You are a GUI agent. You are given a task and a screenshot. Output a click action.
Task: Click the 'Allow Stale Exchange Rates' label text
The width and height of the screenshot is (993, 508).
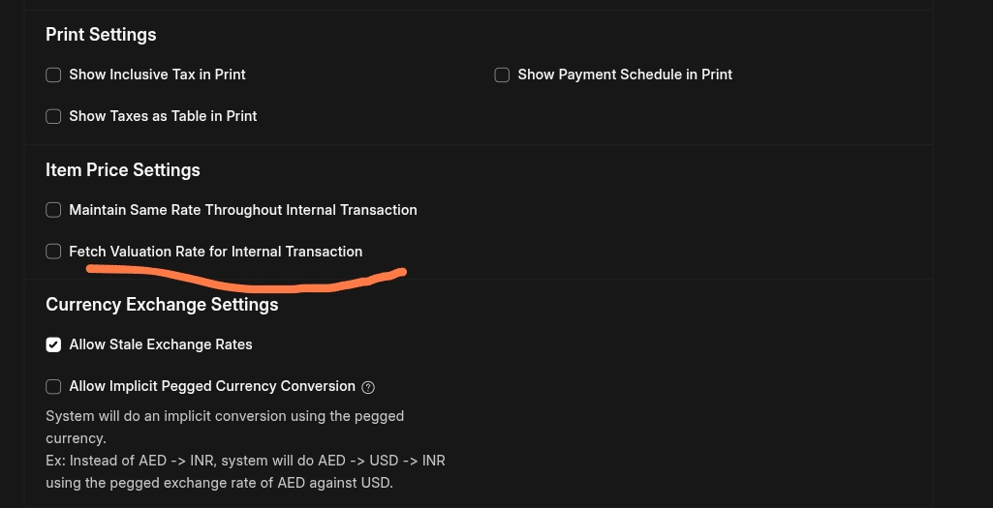point(161,344)
